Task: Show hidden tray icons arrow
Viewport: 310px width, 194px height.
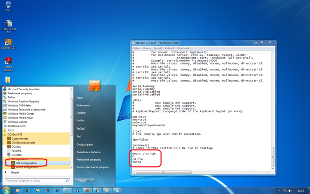Action: click(x=280, y=191)
